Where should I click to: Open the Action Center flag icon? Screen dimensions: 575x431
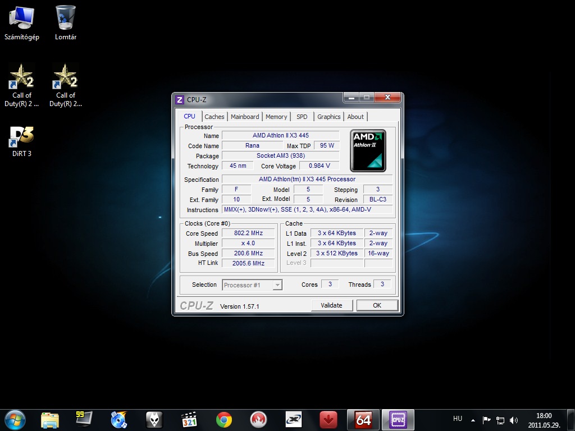click(486, 420)
